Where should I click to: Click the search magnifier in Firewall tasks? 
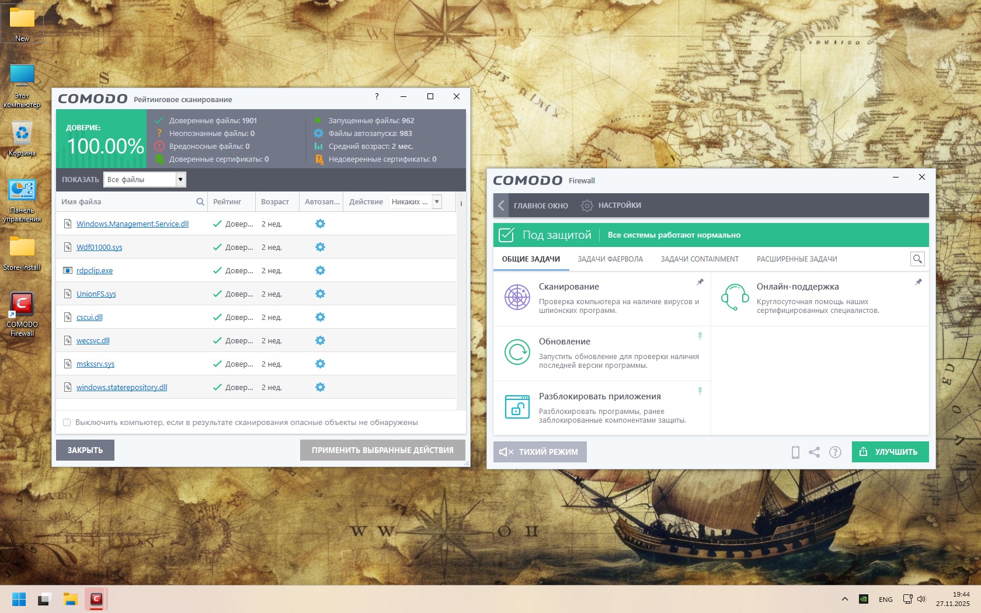pyautogui.click(x=917, y=259)
